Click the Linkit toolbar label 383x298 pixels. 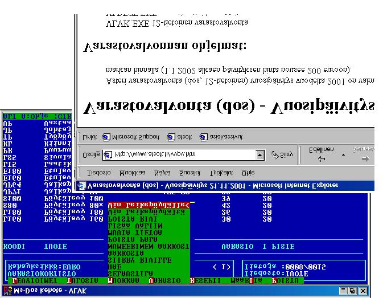[89, 137]
